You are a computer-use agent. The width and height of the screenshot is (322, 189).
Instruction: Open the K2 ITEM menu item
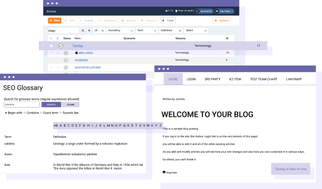coord(235,79)
